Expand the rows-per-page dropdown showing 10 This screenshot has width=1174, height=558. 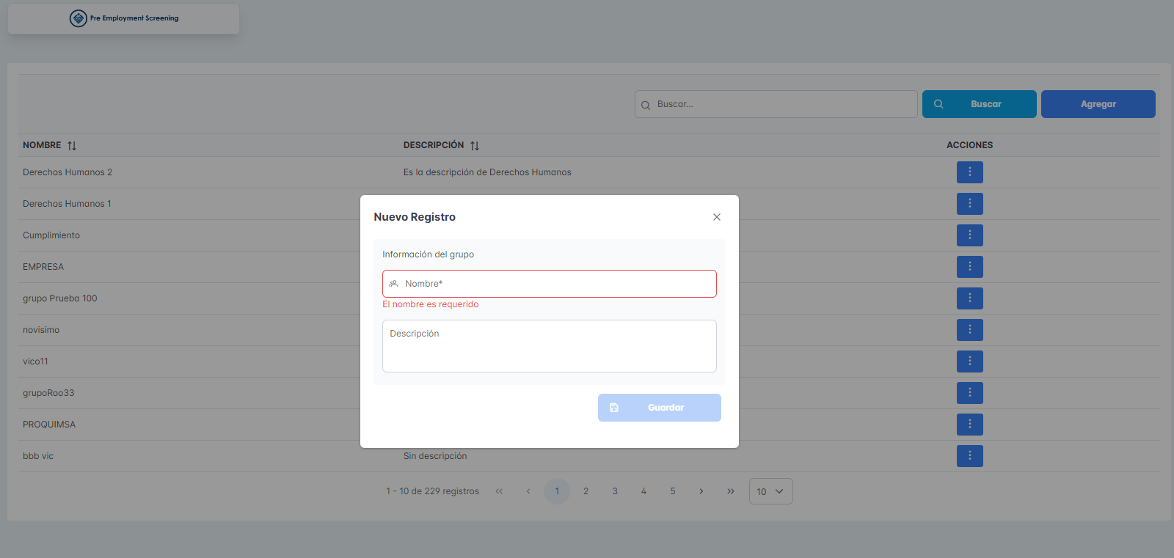click(x=770, y=491)
